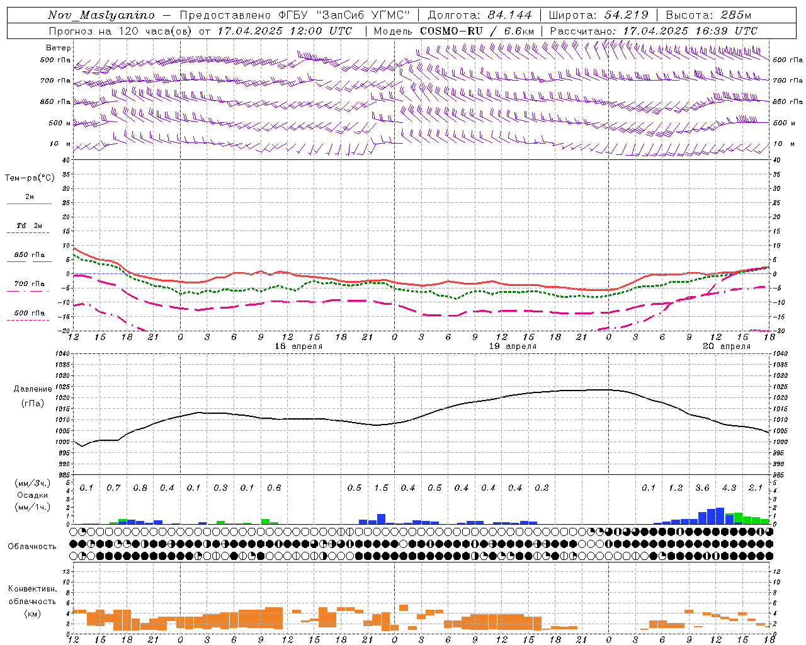
Task: Click the 4.3 precipitation value
Action: click(x=729, y=488)
